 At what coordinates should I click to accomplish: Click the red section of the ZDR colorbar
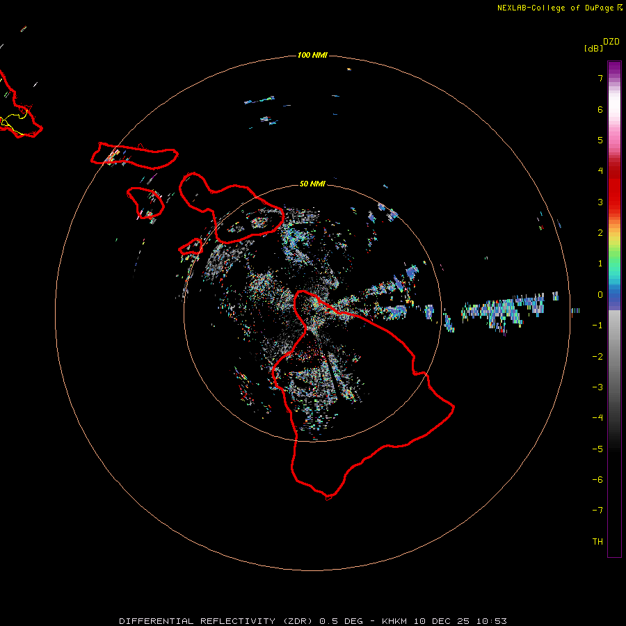[x=614, y=188]
